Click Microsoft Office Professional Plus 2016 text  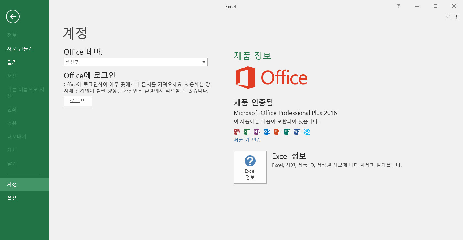(x=285, y=113)
